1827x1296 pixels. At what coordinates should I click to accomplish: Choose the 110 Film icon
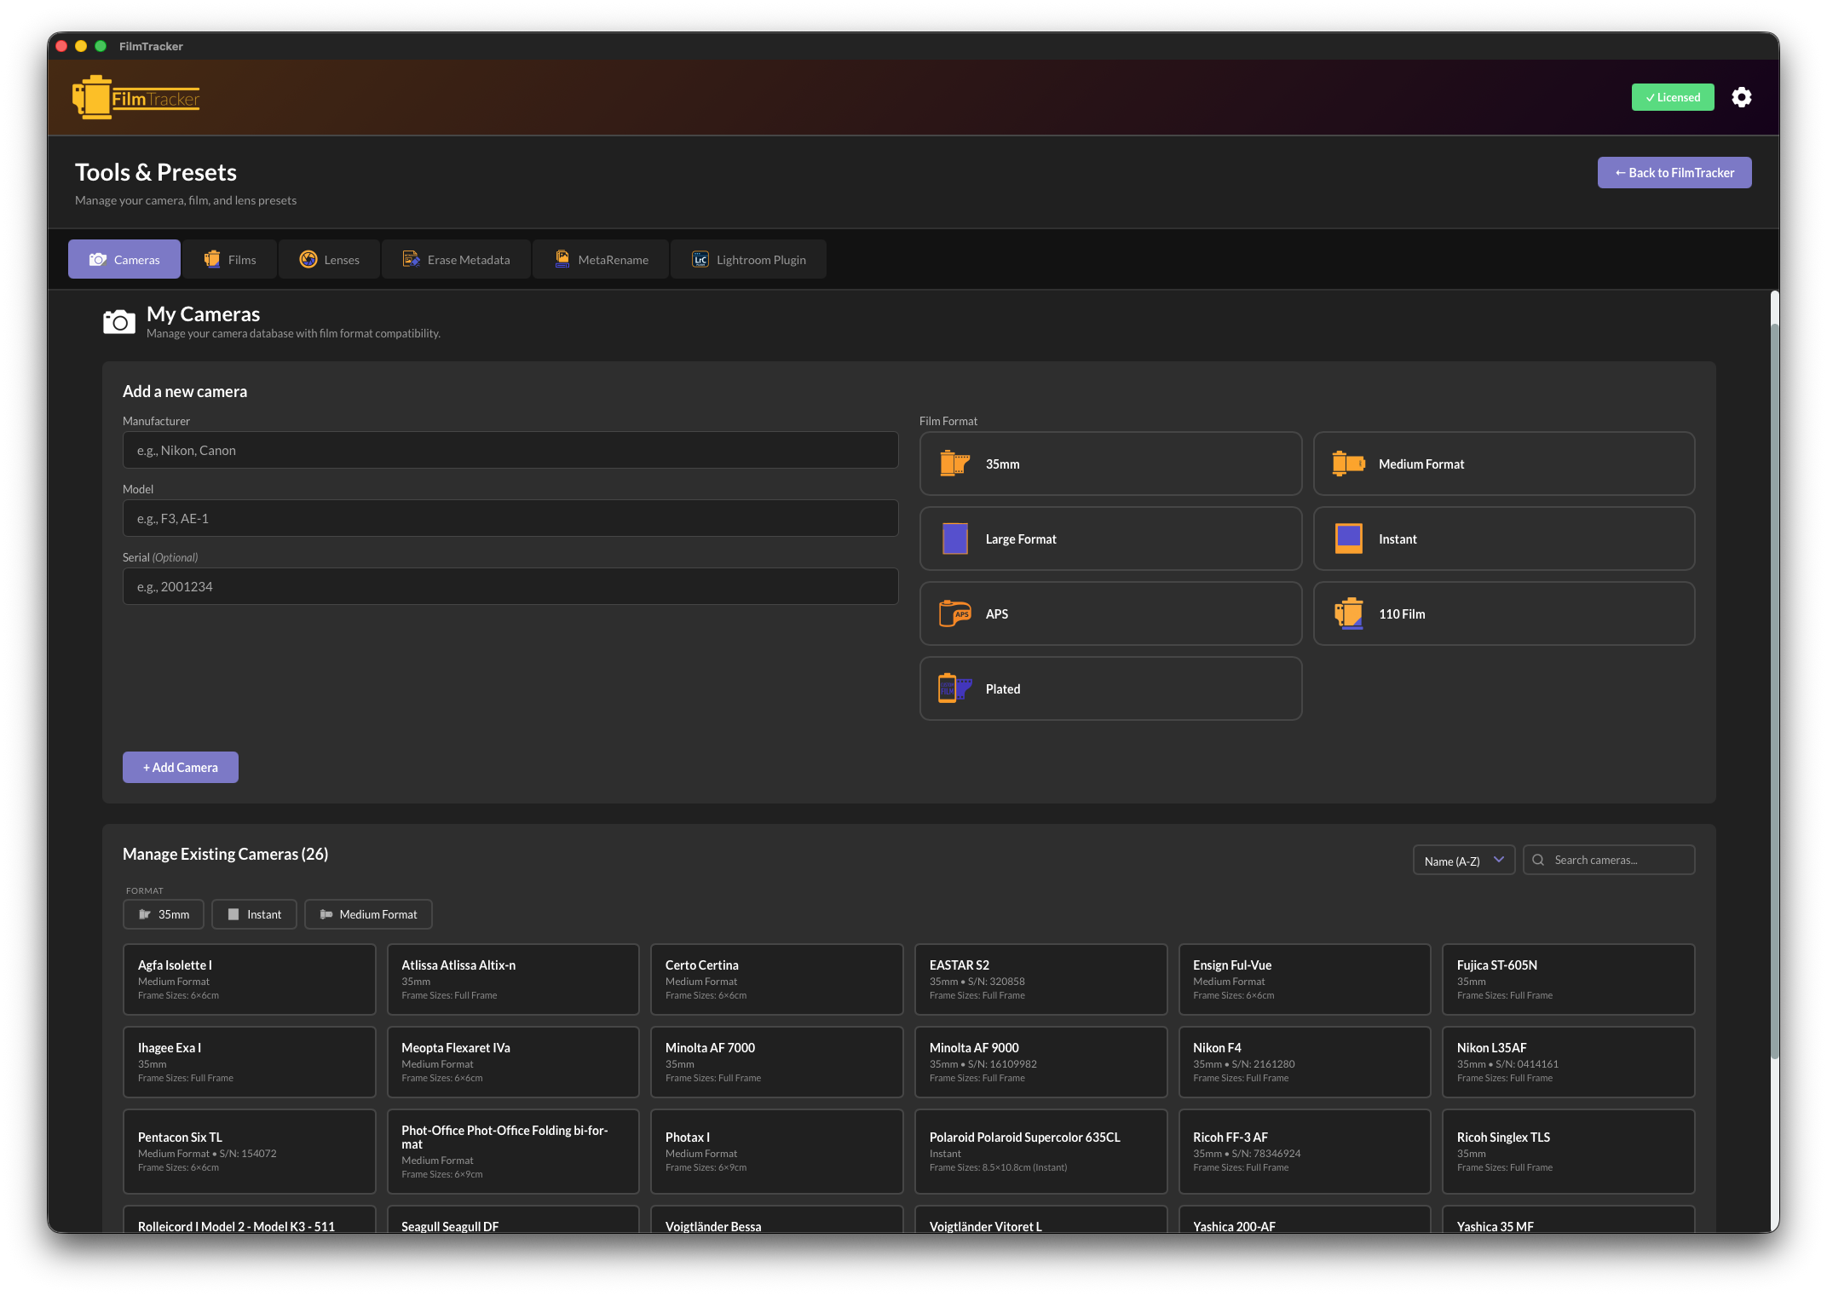coord(1348,613)
